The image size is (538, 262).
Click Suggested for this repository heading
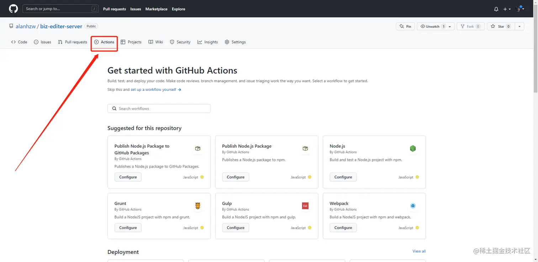pos(144,128)
